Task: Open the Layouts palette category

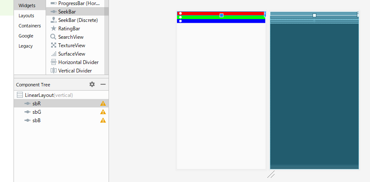Action: (x=26, y=16)
